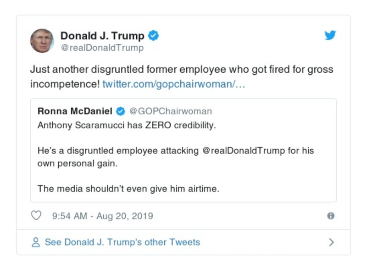Open the right-facing arrow at the bottom

pyautogui.click(x=331, y=242)
